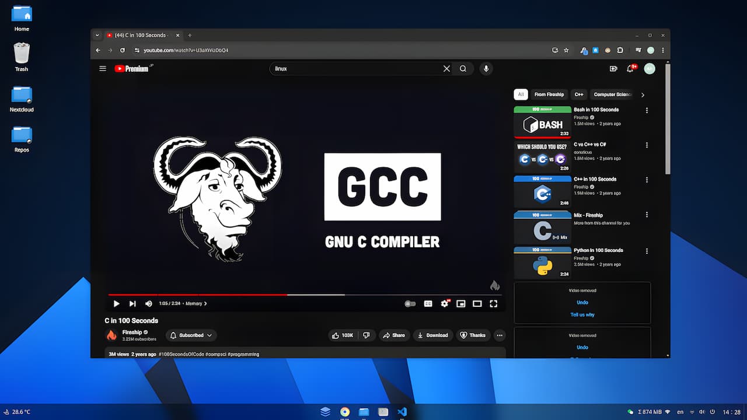Select the All filter chip
The width and height of the screenshot is (747, 420).
point(521,94)
